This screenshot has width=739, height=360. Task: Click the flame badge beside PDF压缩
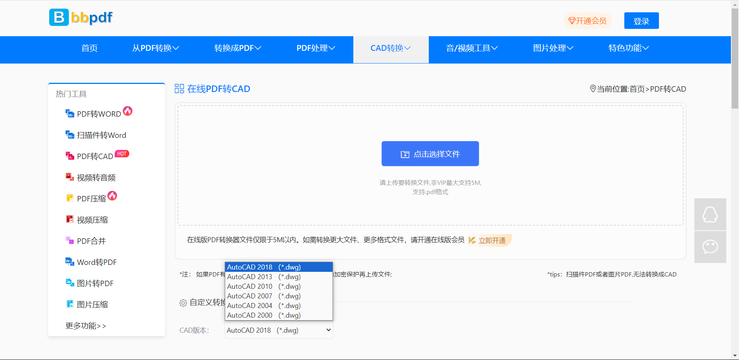[x=112, y=196]
